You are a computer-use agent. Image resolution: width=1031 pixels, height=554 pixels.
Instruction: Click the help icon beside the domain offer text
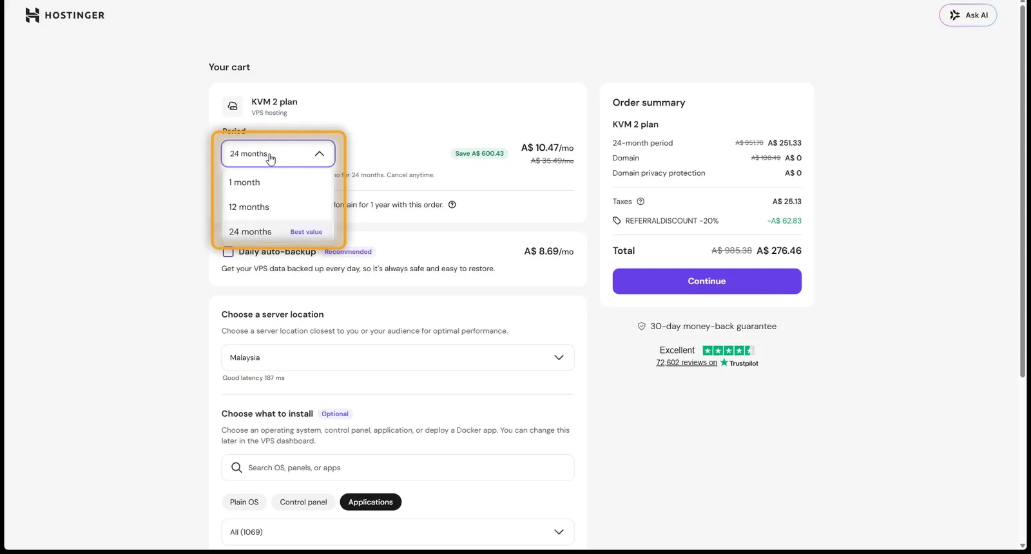click(x=452, y=205)
